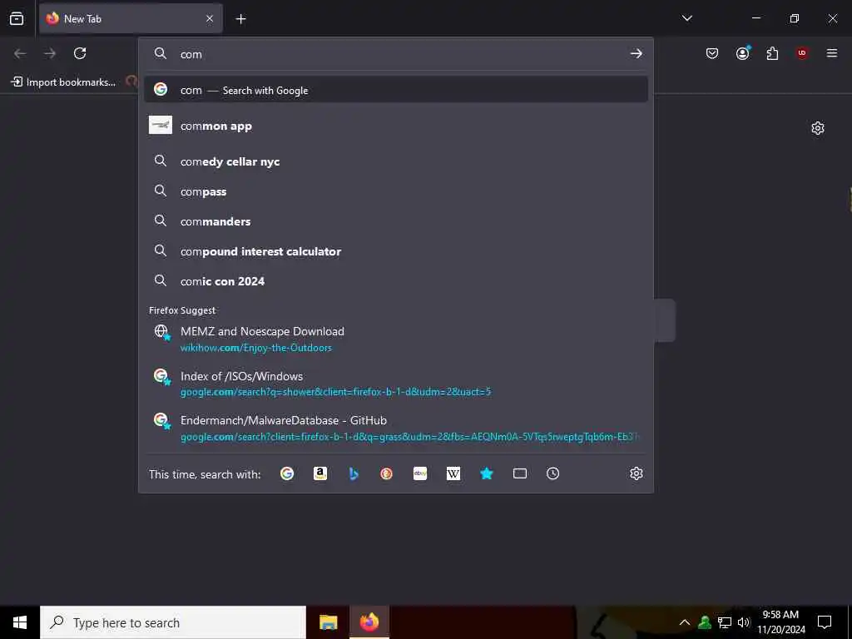Search this time with Bing icon

(x=354, y=473)
